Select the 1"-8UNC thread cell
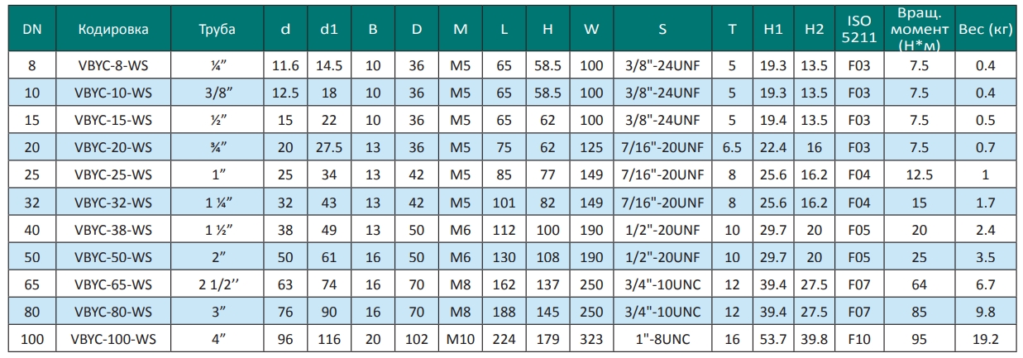 [x=663, y=339]
